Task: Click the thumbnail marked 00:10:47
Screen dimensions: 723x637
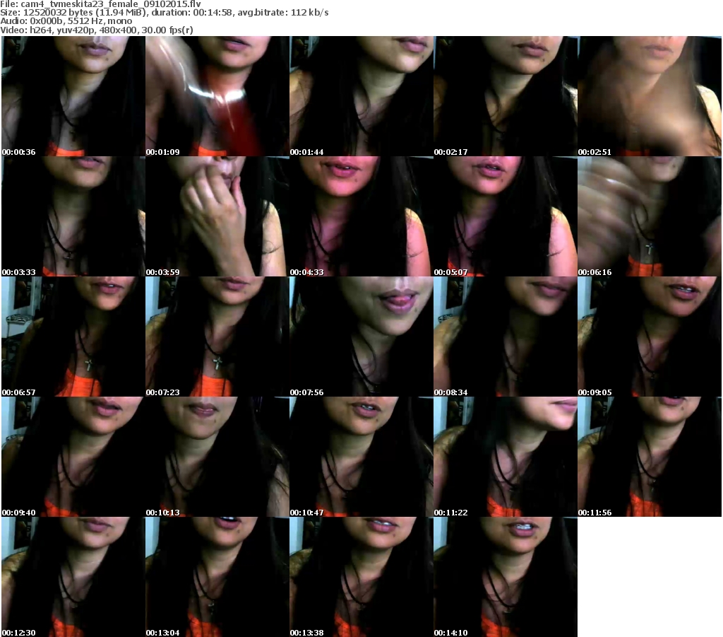Action: tap(361, 457)
